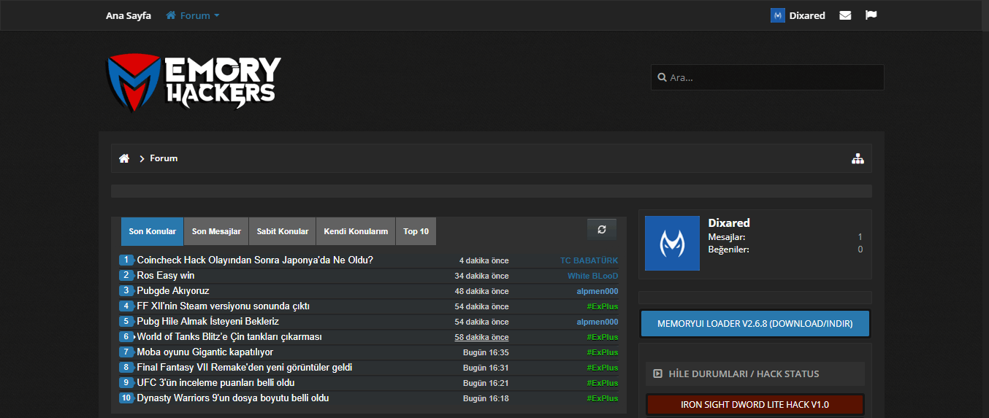Viewport: 989px width, 418px height.
Task: Open FF XII'nin Steam versiyonu topic
Action: click(224, 306)
